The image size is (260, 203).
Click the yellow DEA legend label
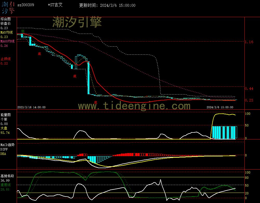point(3,154)
